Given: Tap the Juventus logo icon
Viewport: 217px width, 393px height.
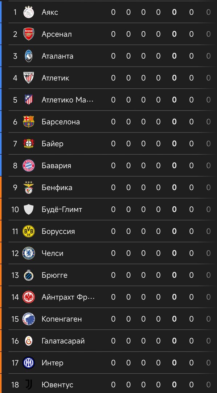Looking at the screenshot, I should point(29,385).
